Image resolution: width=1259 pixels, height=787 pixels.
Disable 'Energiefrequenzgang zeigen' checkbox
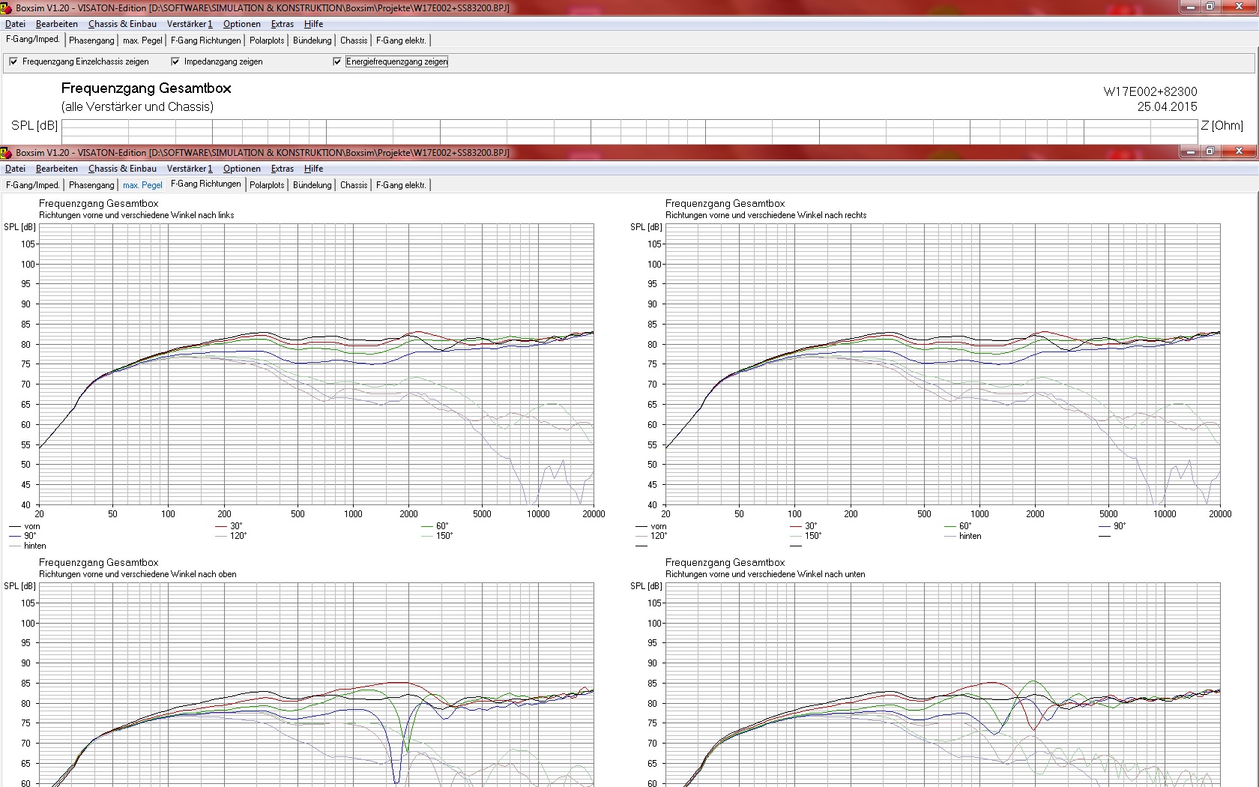coord(337,61)
